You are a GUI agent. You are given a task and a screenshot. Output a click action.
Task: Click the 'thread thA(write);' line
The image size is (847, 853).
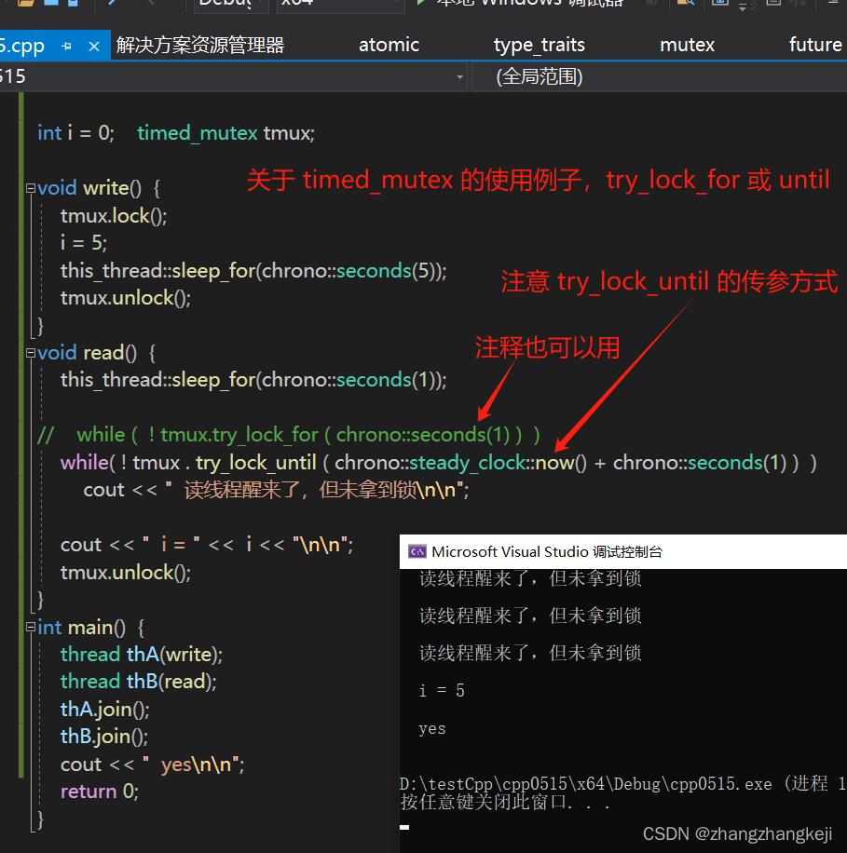tap(142, 655)
